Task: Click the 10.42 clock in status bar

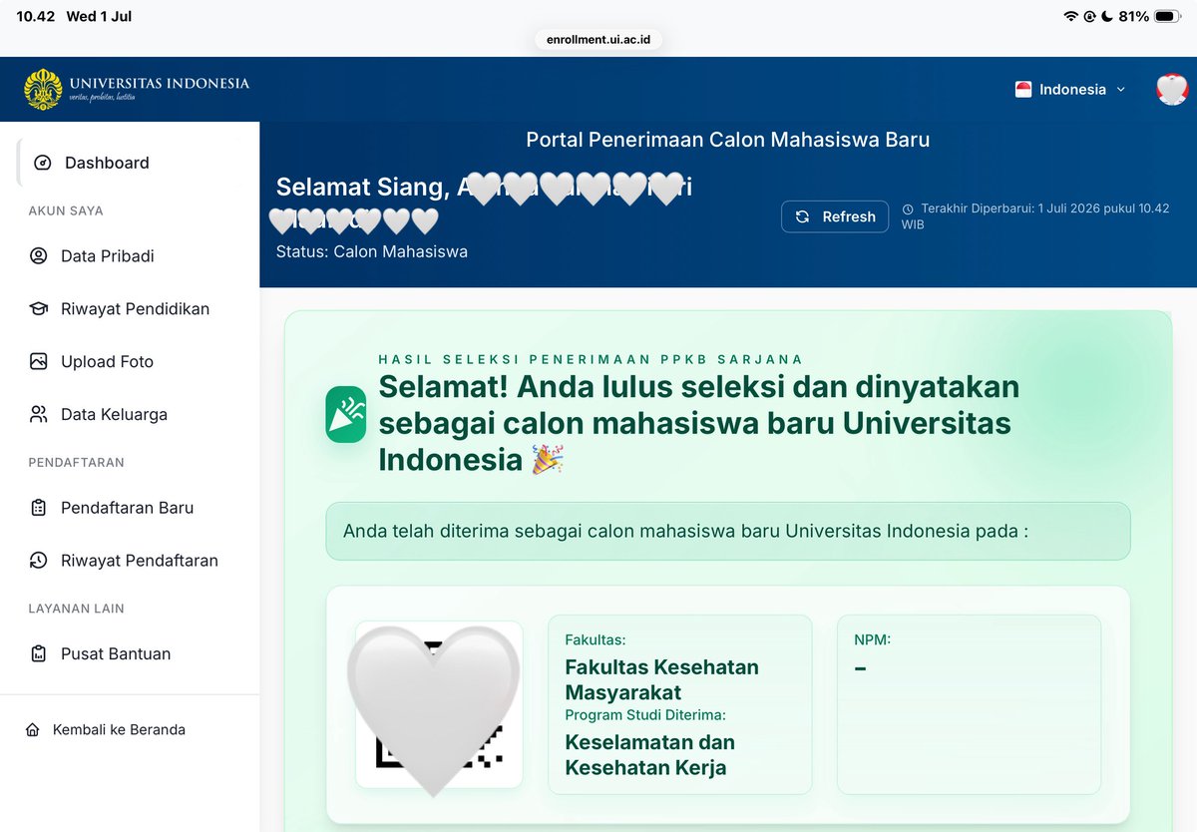Action: pyautogui.click(x=35, y=16)
